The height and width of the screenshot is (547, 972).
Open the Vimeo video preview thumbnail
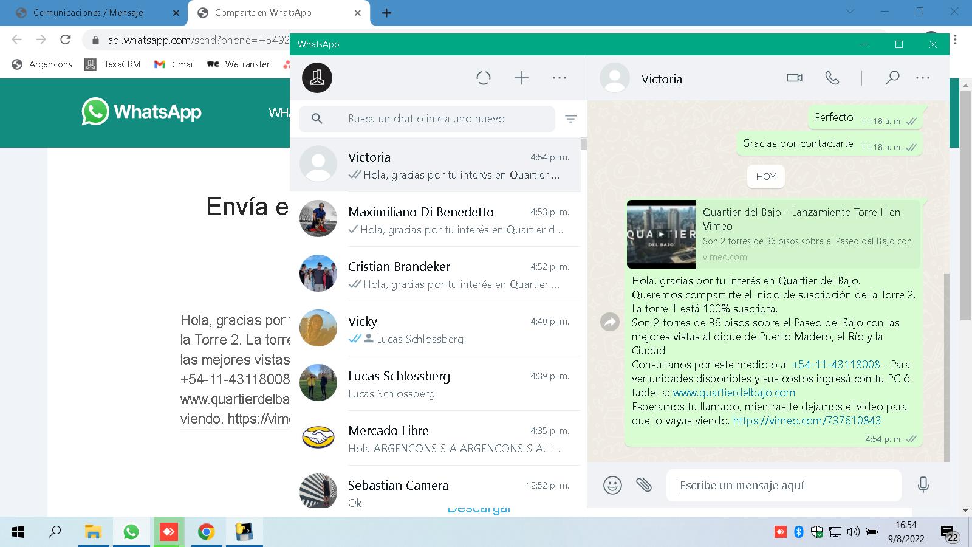tap(661, 234)
